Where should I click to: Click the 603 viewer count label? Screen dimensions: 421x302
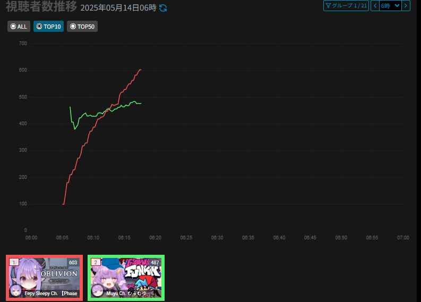point(73,263)
